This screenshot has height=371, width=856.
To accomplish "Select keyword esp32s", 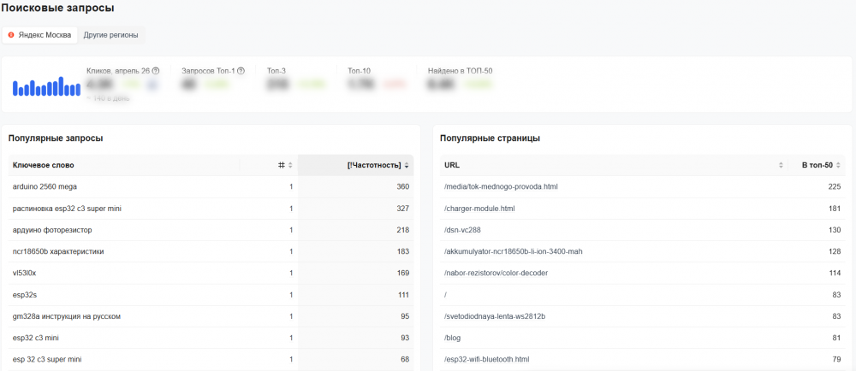I will (25, 295).
